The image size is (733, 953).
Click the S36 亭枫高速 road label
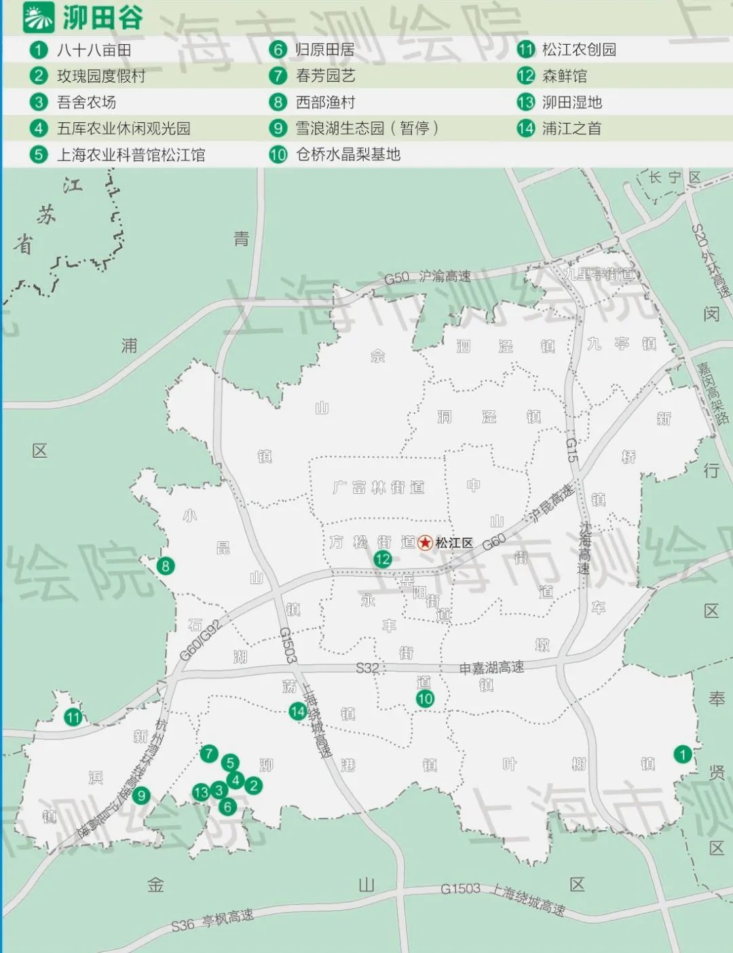[212, 920]
